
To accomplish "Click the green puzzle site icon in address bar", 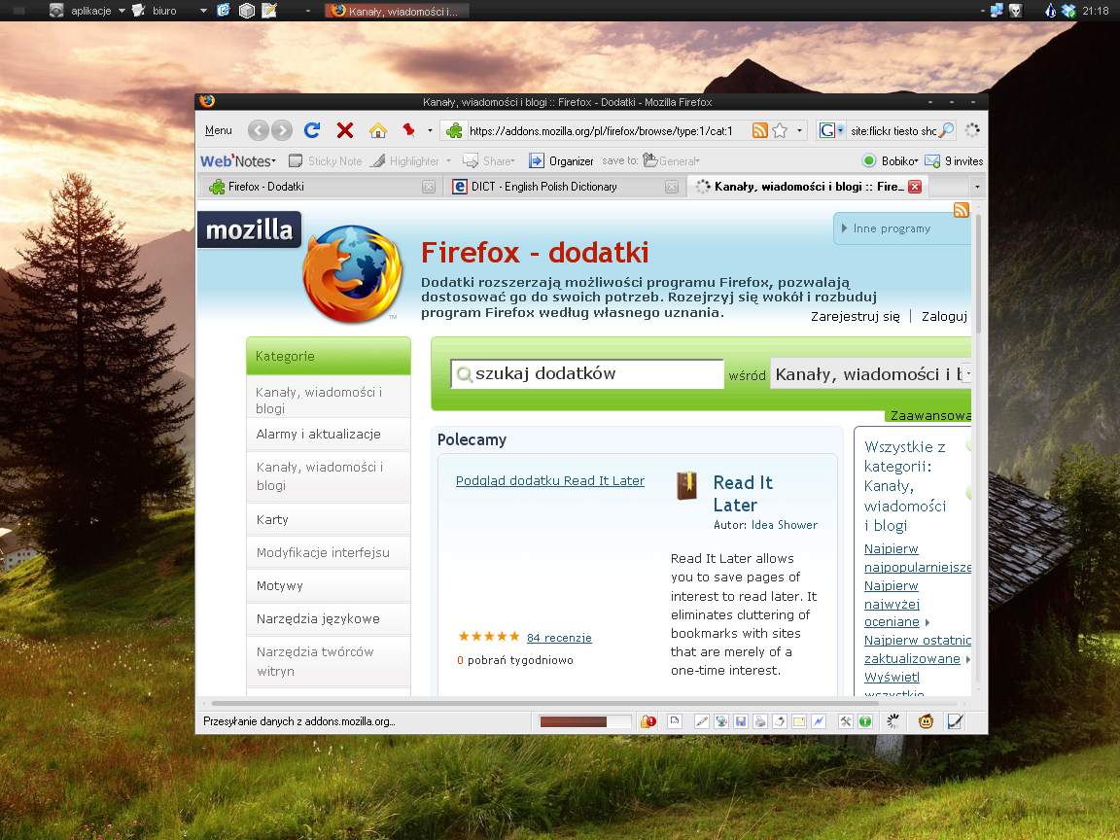I will click(454, 130).
